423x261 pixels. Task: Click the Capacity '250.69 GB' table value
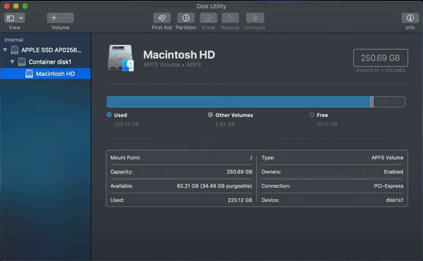click(240, 172)
